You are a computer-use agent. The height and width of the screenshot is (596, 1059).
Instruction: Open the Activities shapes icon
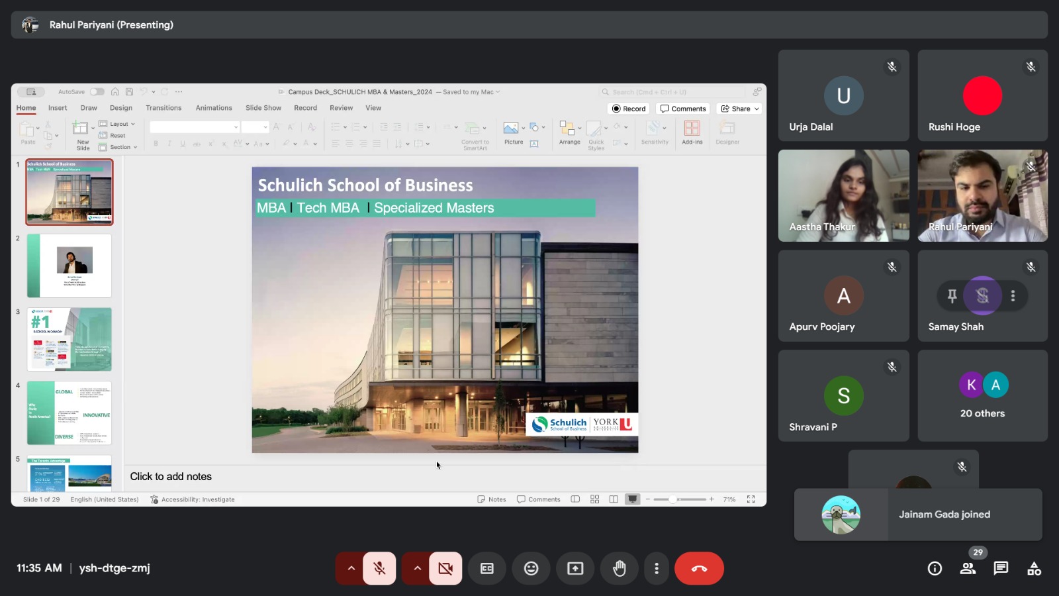tap(1034, 568)
